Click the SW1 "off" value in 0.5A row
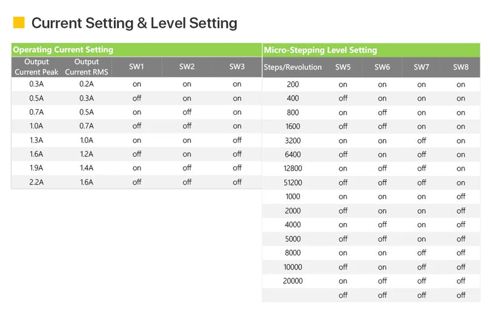Image resolution: width=493 pixels, height=317 pixels. (136, 98)
